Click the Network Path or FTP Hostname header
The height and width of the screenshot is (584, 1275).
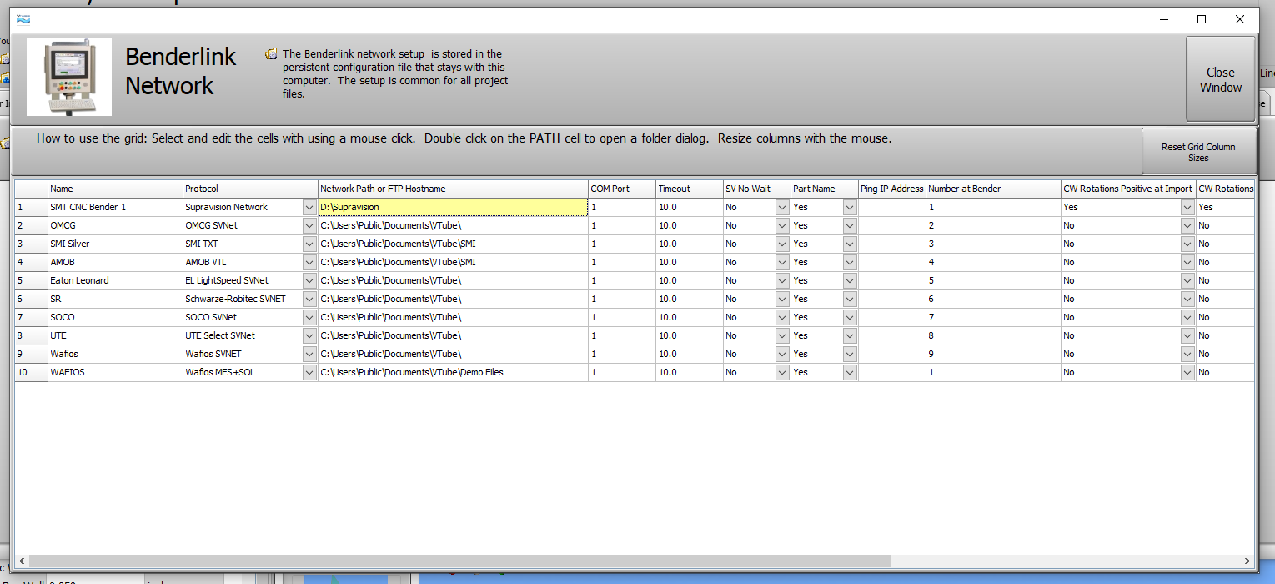tap(453, 189)
